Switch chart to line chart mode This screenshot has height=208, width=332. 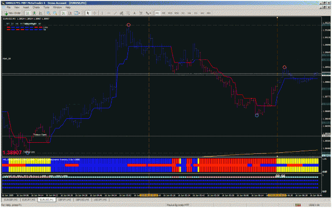tap(40, 13)
